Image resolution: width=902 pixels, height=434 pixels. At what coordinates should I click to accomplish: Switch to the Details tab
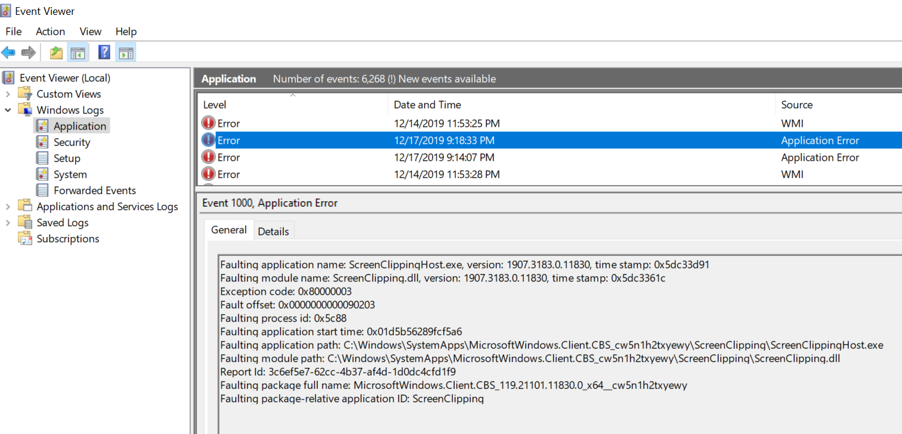(273, 232)
